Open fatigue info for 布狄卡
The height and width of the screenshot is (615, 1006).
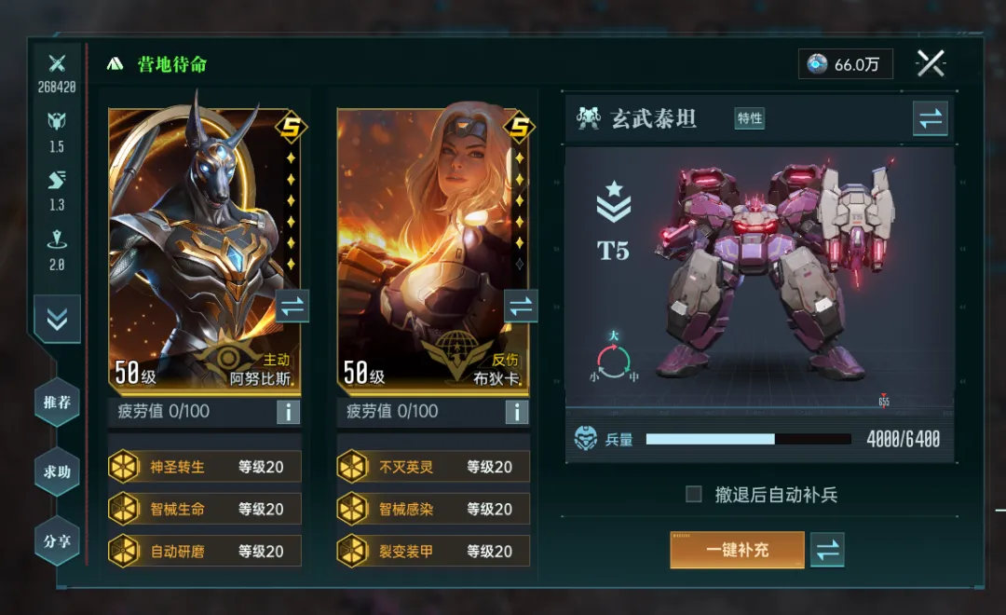pyautogui.click(x=516, y=412)
